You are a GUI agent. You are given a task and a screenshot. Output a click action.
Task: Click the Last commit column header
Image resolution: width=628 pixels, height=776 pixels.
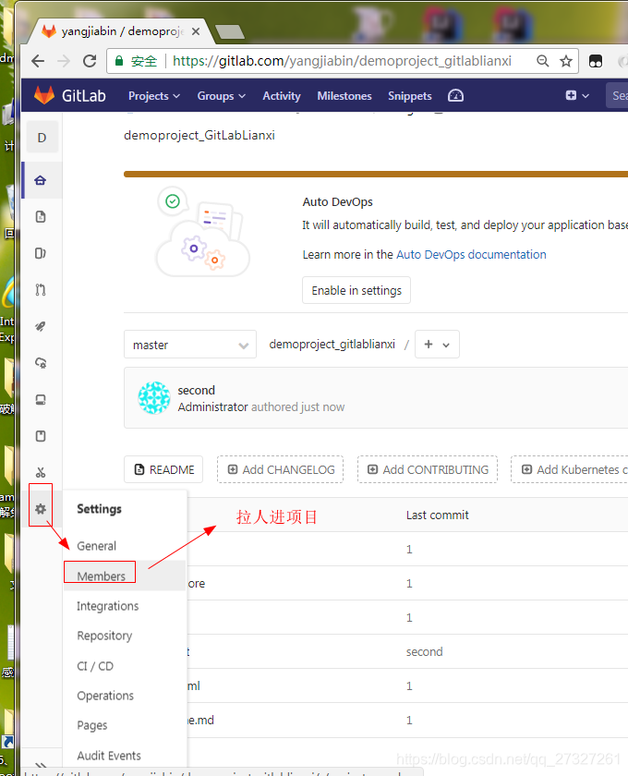438,515
